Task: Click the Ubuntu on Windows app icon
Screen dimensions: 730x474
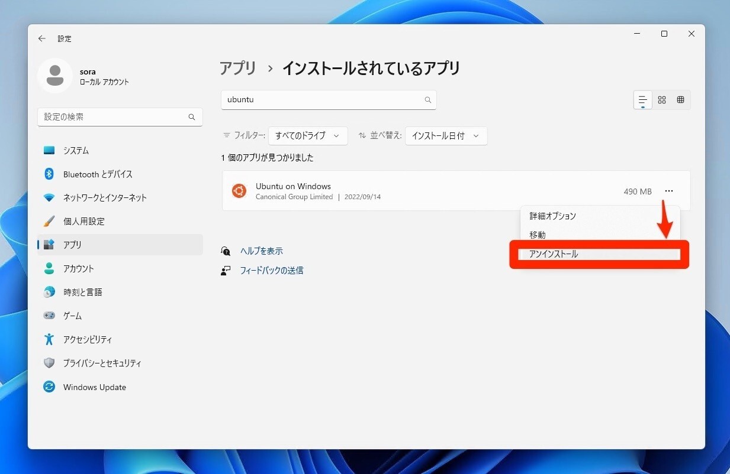Action: click(239, 191)
